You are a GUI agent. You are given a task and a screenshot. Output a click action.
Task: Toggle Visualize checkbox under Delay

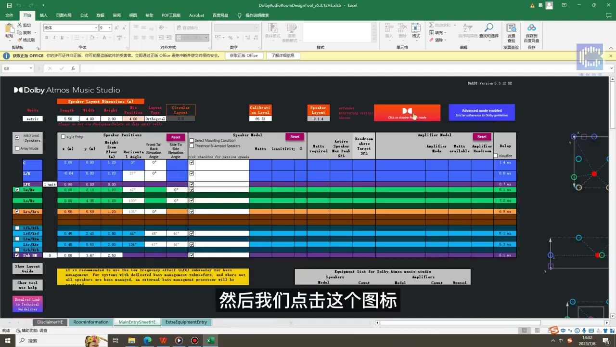click(x=496, y=156)
